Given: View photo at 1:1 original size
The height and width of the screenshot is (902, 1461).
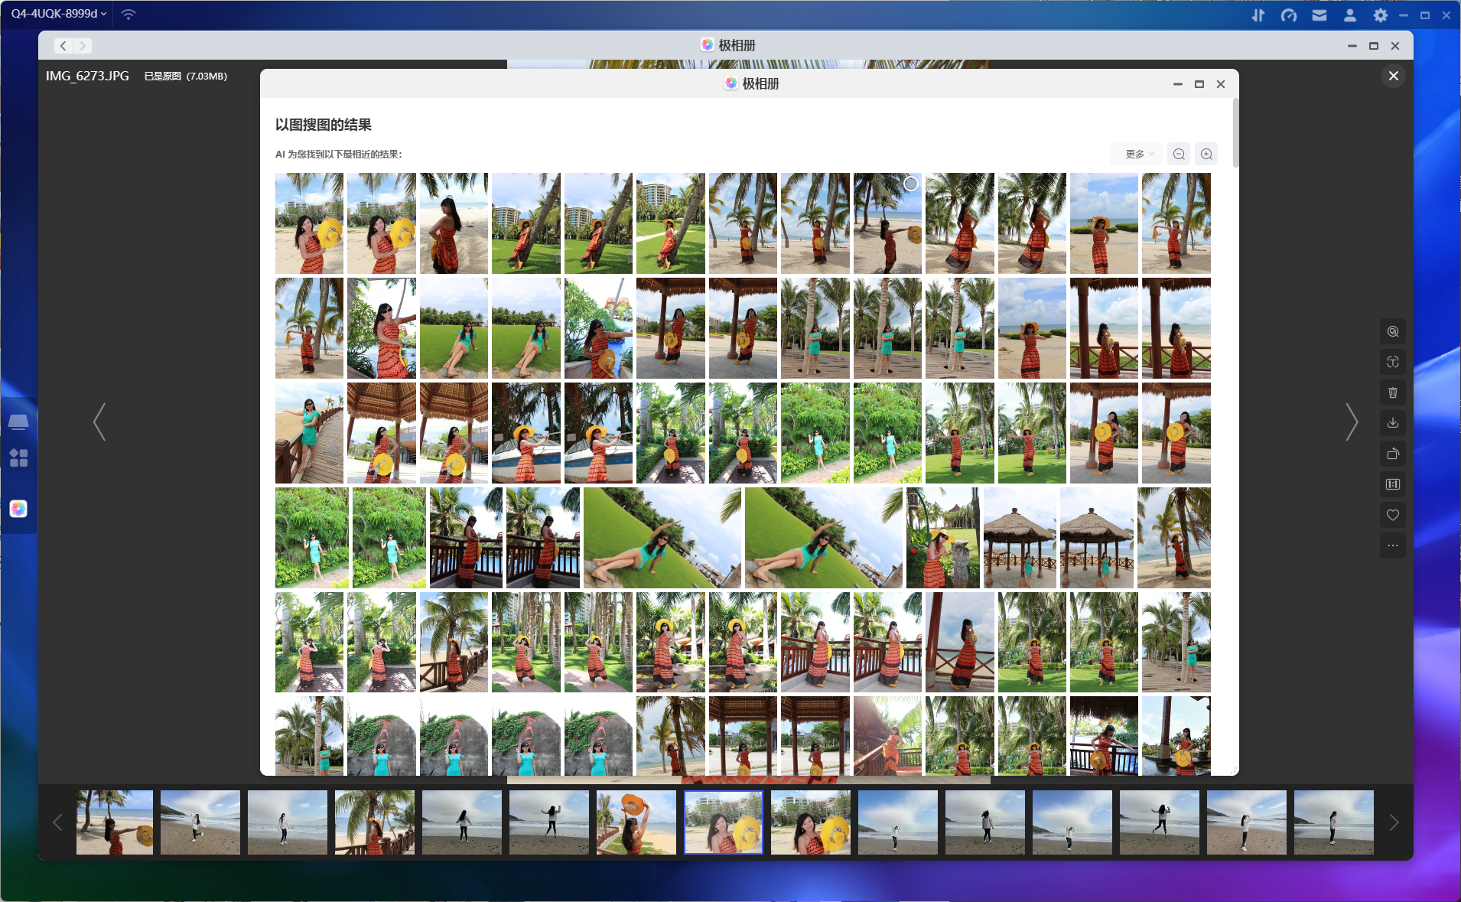Looking at the screenshot, I should (1393, 484).
